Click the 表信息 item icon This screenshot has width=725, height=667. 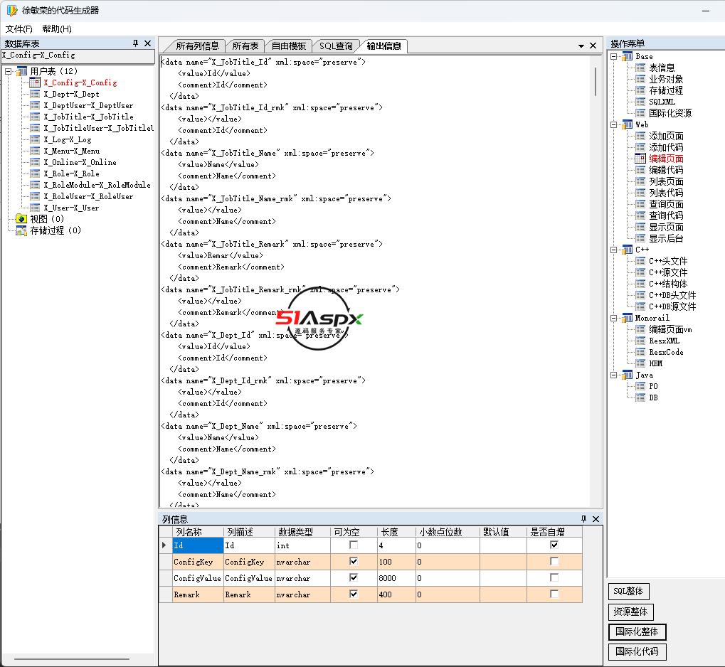pos(640,68)
